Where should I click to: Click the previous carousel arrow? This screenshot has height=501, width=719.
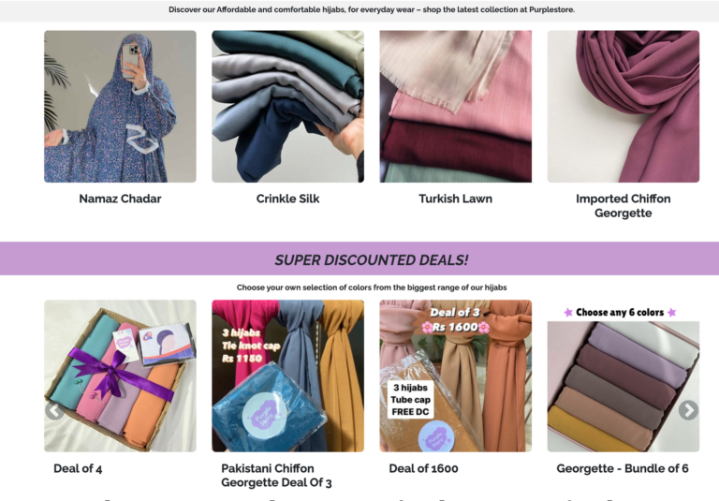coord(54,410)
